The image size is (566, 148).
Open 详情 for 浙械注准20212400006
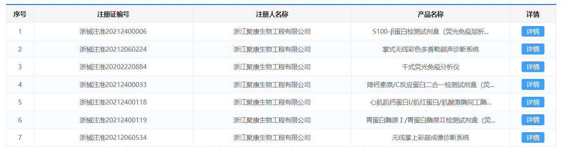(533, 32)
